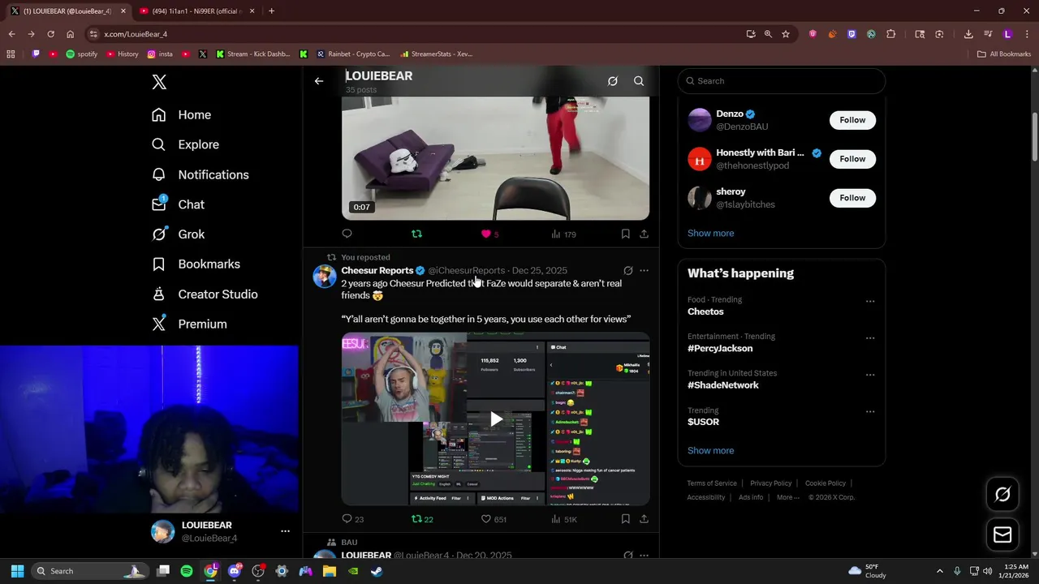Open Creator Studio
Viewport: 1039px width, 584px height.
tap(205, 294)
